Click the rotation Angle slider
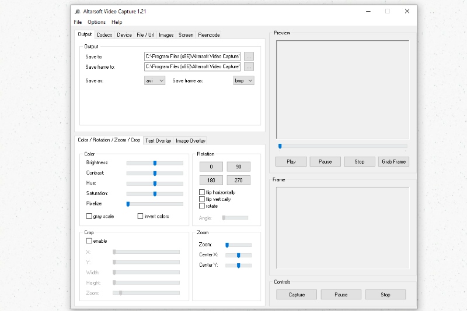Screen dimensions: 467x311 click(x=235, y=218)
